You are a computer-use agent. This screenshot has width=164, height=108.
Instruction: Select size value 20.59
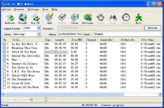pyautogui.click(x=74, y=44)
